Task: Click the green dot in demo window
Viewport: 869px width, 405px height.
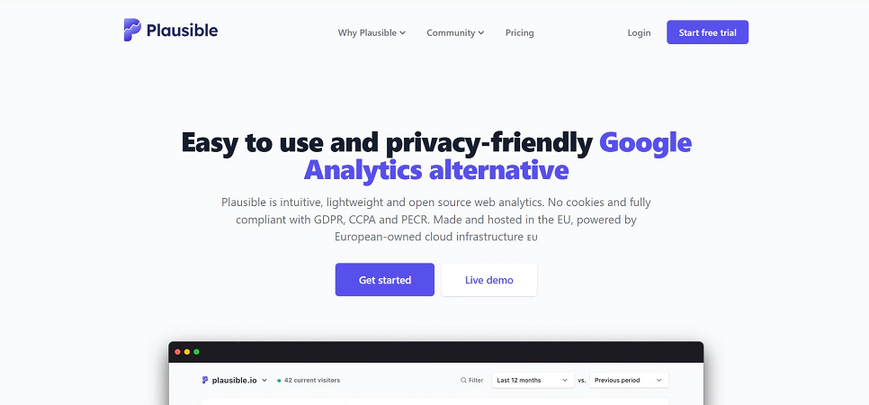Action: pos(197,351)
